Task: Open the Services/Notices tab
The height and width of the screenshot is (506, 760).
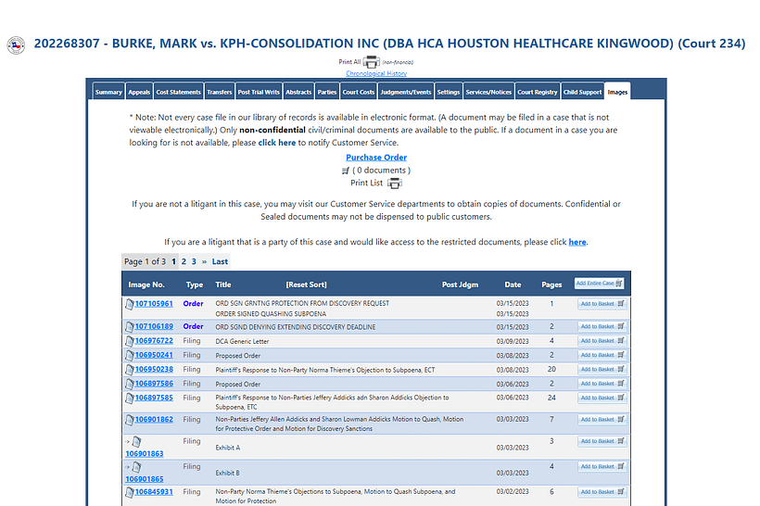Action: [488, 92]
